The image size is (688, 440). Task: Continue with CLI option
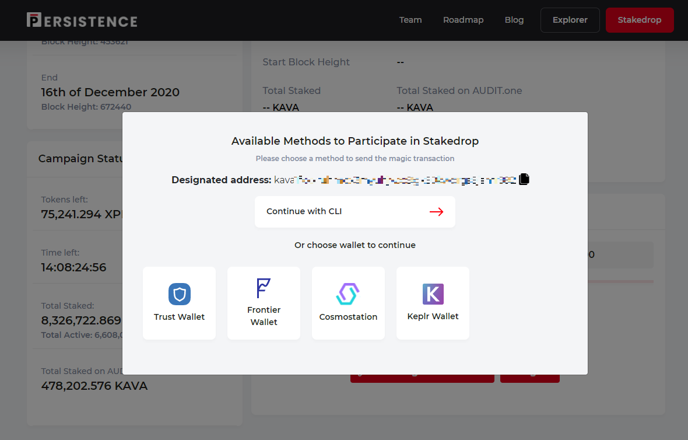pos(355,212)
